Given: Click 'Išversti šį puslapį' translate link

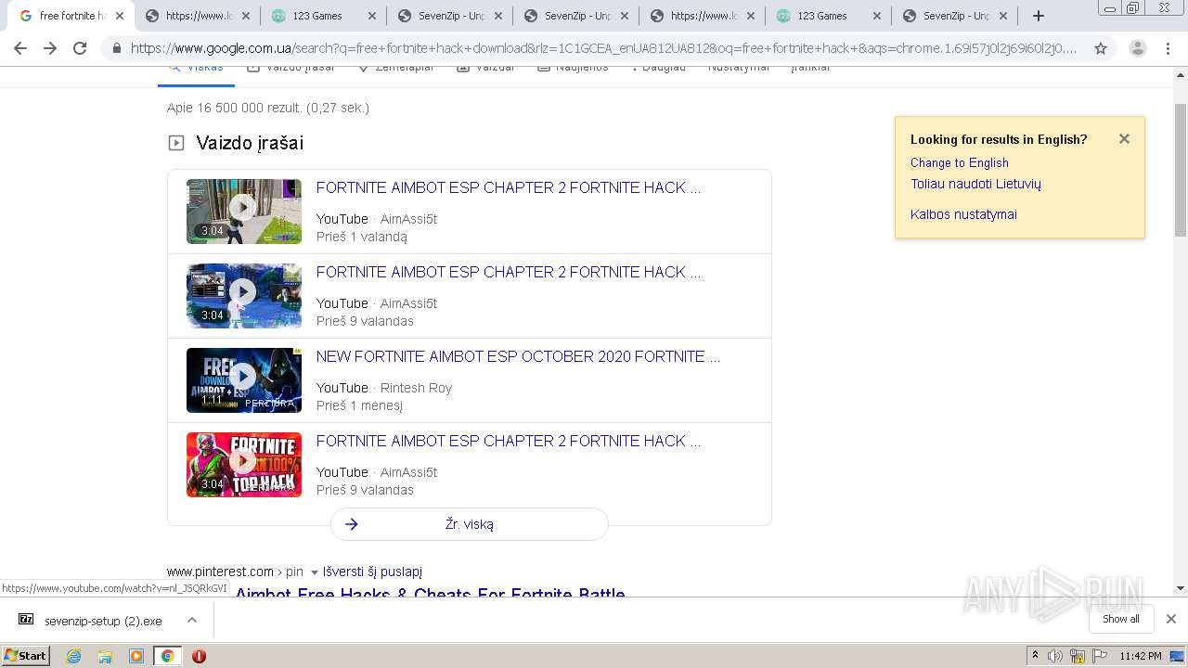Looking at the screenshot, I should coord(372,572).
